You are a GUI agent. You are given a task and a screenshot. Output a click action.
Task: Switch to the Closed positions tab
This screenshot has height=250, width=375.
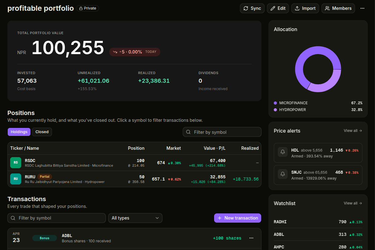[42, 132]
